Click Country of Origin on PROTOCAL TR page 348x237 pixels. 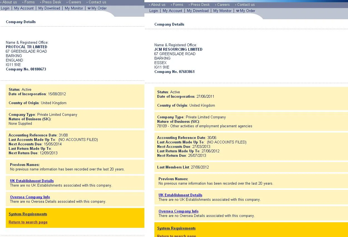click(x=38, y=103)
